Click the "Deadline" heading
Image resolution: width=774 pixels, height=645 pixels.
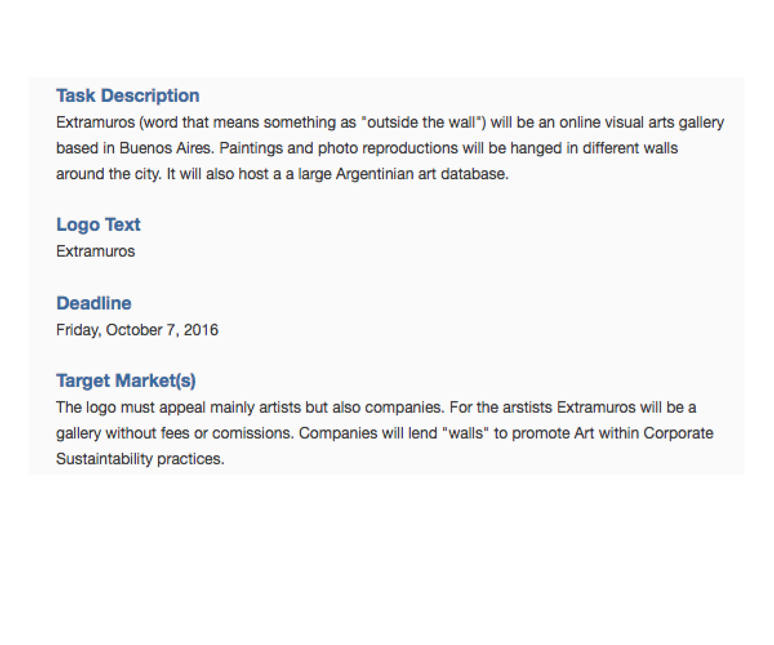(x=94, y=303)
